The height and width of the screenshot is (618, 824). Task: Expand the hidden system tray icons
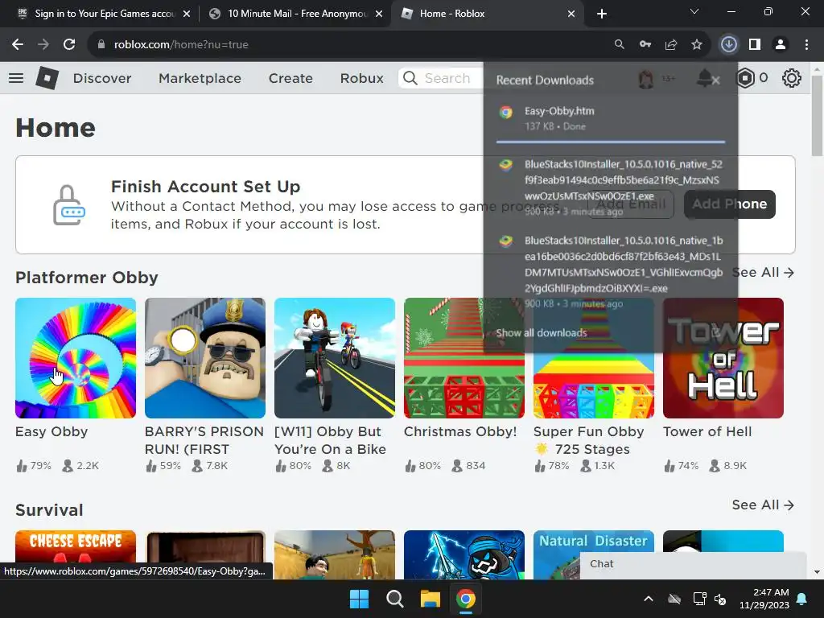click(x=649, y=599)
